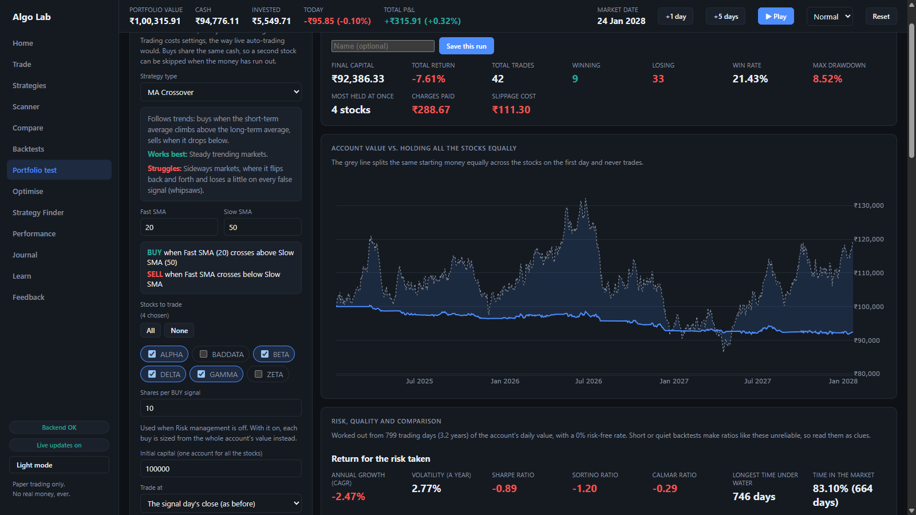
Task: Click the Initial capital input field
Action: [221, 469]
